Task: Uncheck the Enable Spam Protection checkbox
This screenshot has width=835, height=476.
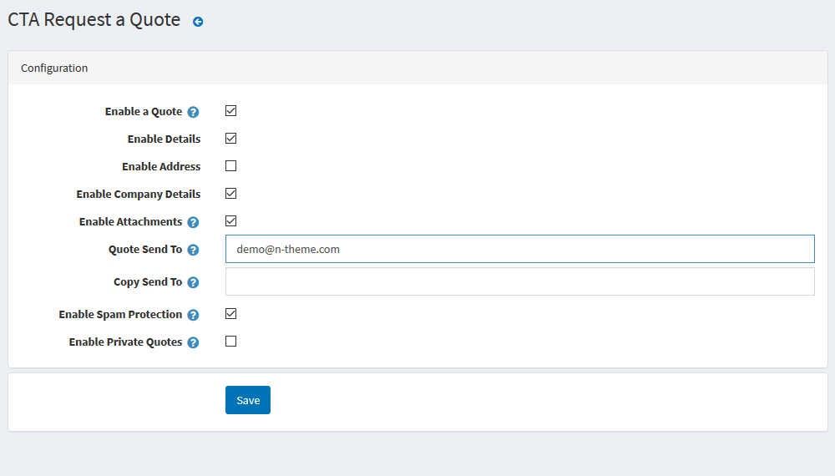Action: pos(230,314)
